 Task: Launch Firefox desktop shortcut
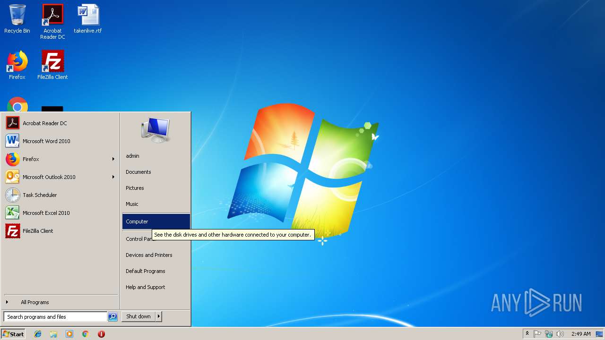(17, 65)
